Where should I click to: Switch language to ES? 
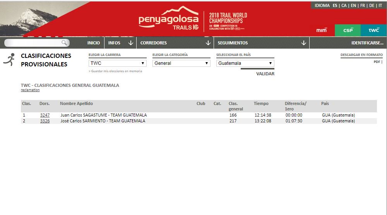[335, 5]
